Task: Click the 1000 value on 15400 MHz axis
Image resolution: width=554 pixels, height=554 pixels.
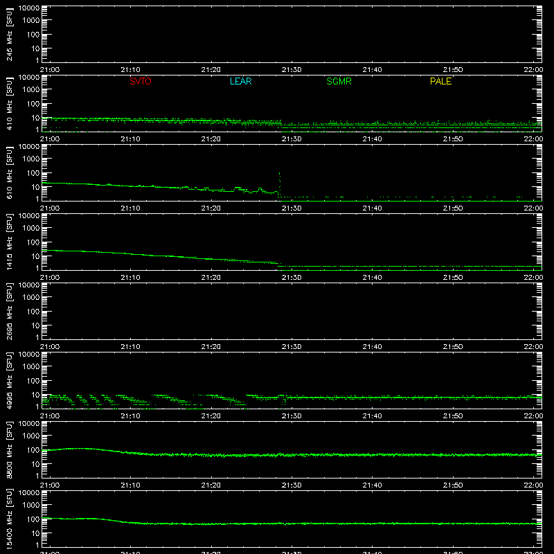Action: [31, 506]
